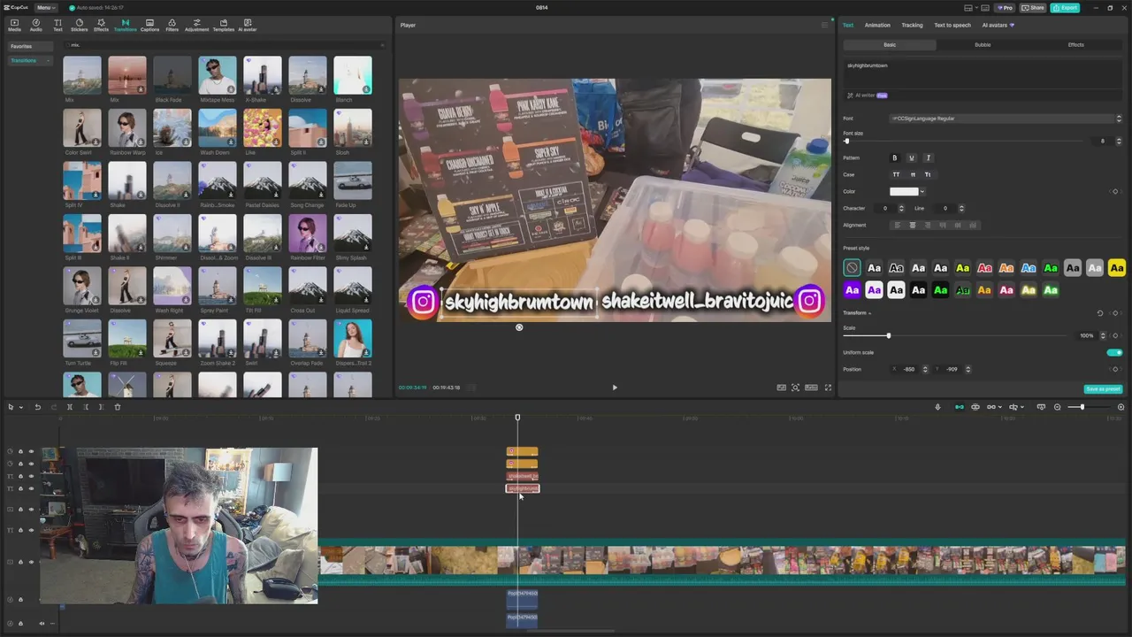Image resolution: width=1132 pixels, height=637 pixels.
Task: Switch to the Tracking tab
Action: [912, 25]
